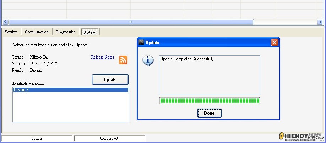Click the Connected status bar field
Viewport: 326px width, 143px height.
pos(109,138)
